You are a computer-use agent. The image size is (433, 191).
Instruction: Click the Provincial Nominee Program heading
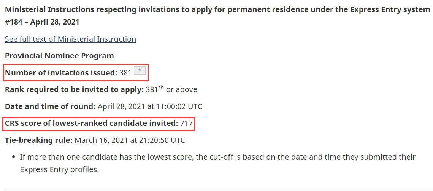click(x=59, y=56)
